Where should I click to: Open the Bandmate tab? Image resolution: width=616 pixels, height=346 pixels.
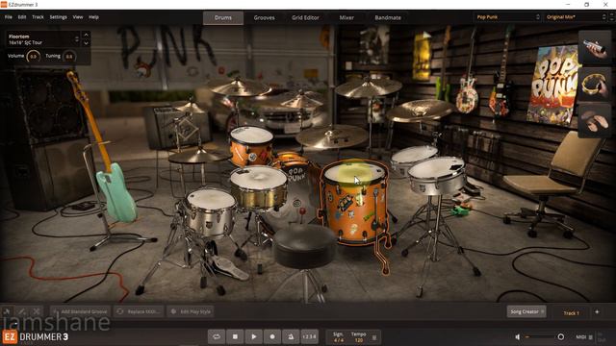click(x=388, y=17)
